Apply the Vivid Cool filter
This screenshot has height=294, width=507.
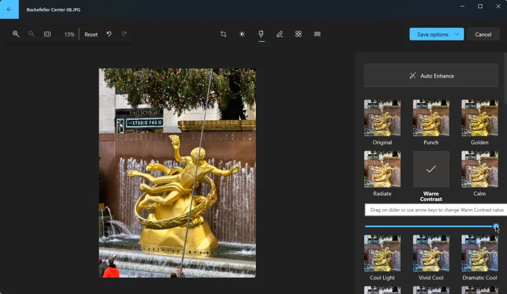(431, 253)
